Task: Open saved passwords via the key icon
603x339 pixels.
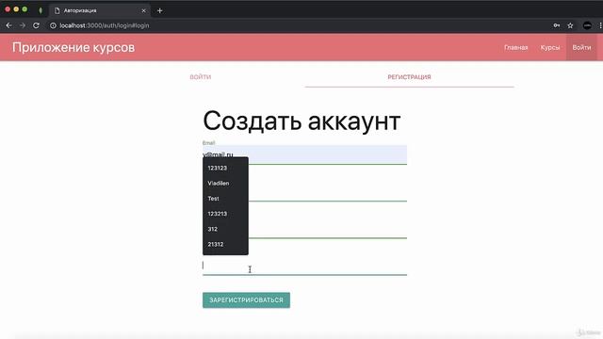Action: coord(557,25)
